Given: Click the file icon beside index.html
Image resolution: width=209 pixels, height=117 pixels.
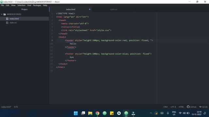Looking at the screenshot, I should (7, 19).
